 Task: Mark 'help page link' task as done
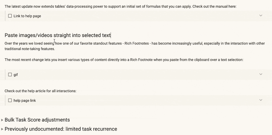(10, 100)
